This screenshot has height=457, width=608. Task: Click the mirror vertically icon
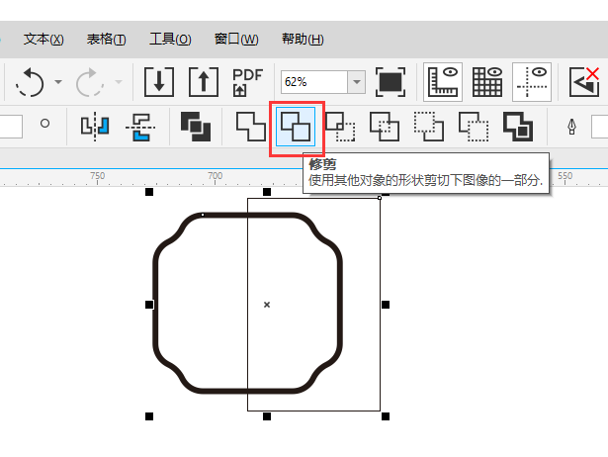pos(140,127)
